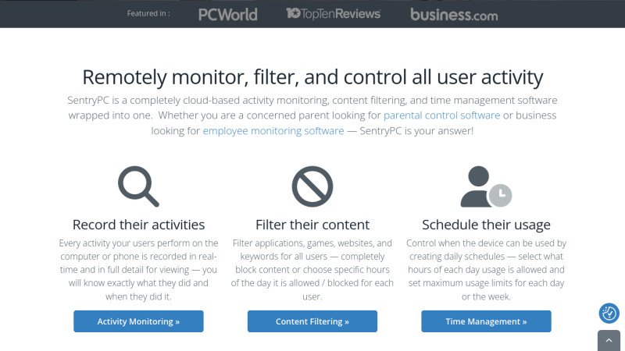
Task: Click the business.com logo
Action: (454, 13)
